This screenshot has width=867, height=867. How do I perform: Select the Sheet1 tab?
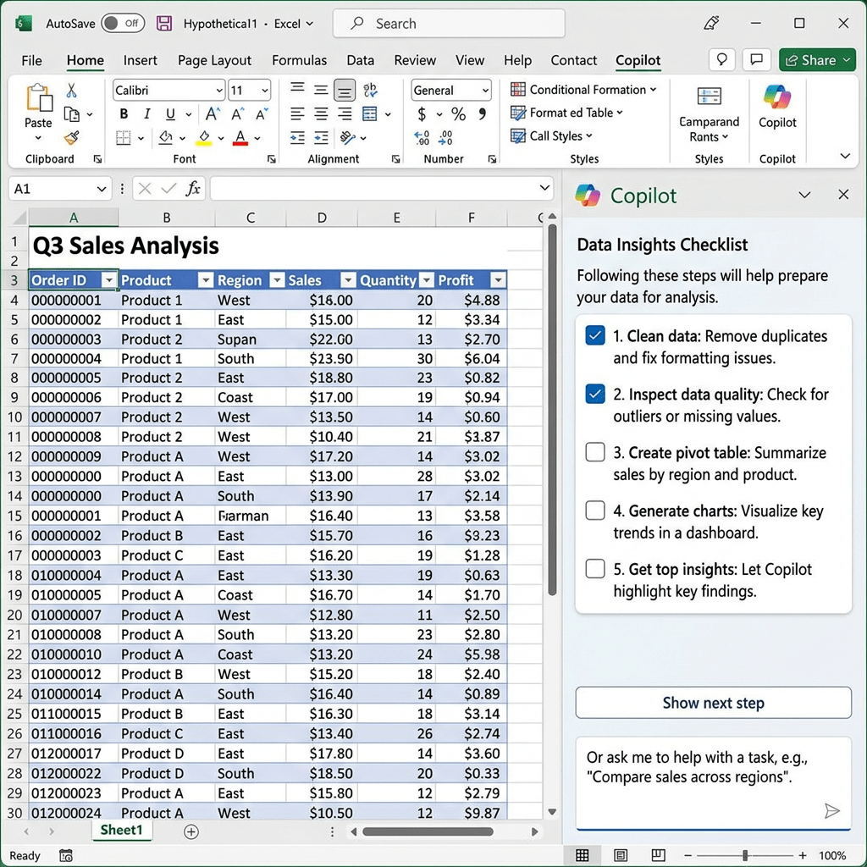[122, 830]
